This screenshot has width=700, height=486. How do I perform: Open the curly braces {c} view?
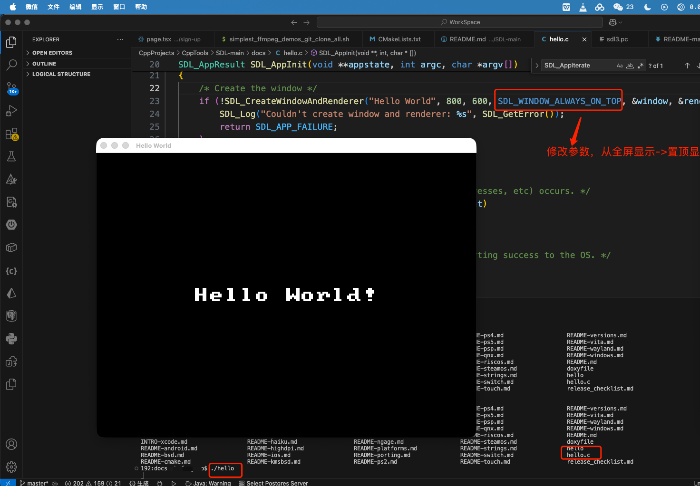point(11,271)
